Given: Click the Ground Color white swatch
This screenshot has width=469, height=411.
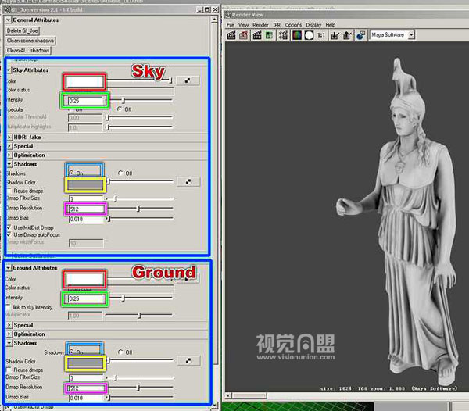Looking at the screenshot, I should click(x=84, y=279).
